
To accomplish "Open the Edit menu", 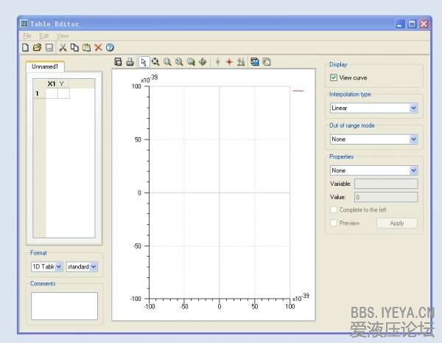I will [x=44, y=35].
